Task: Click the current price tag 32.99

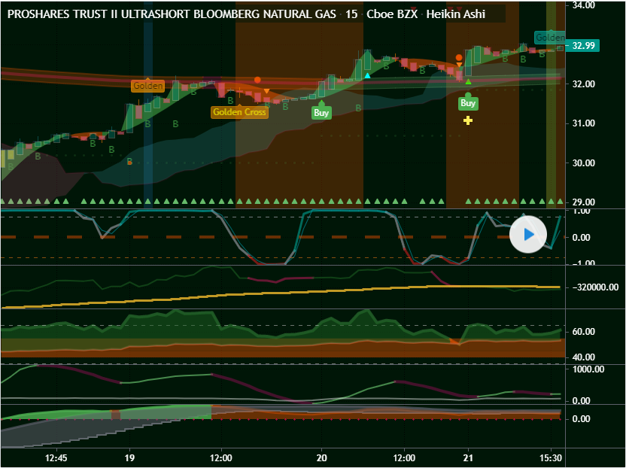Action: [x=583, y=46]
